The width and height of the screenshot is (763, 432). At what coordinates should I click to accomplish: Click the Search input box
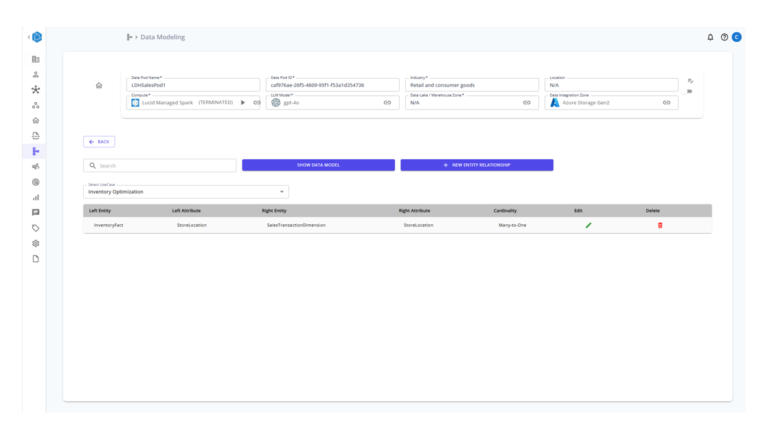tap(159, 166)
